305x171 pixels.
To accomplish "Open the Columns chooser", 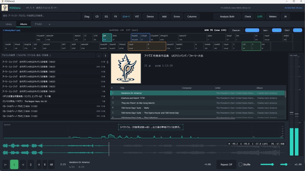I will pyautogui.click(x=192, y=17).
